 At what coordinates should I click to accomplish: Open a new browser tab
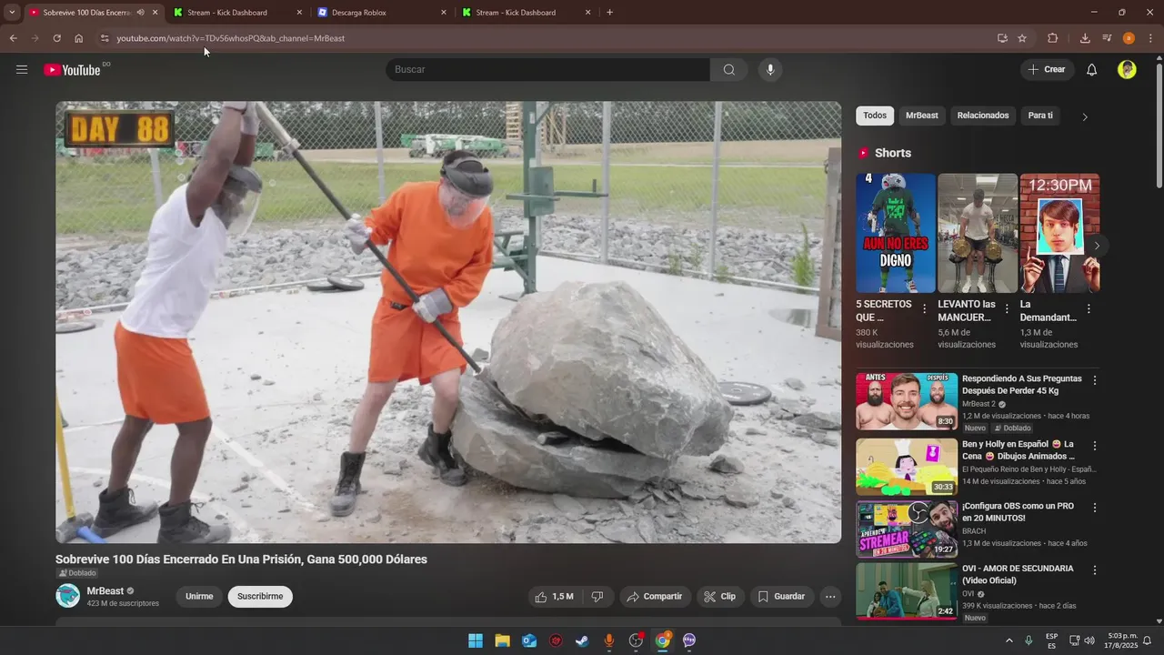[609, 13]
